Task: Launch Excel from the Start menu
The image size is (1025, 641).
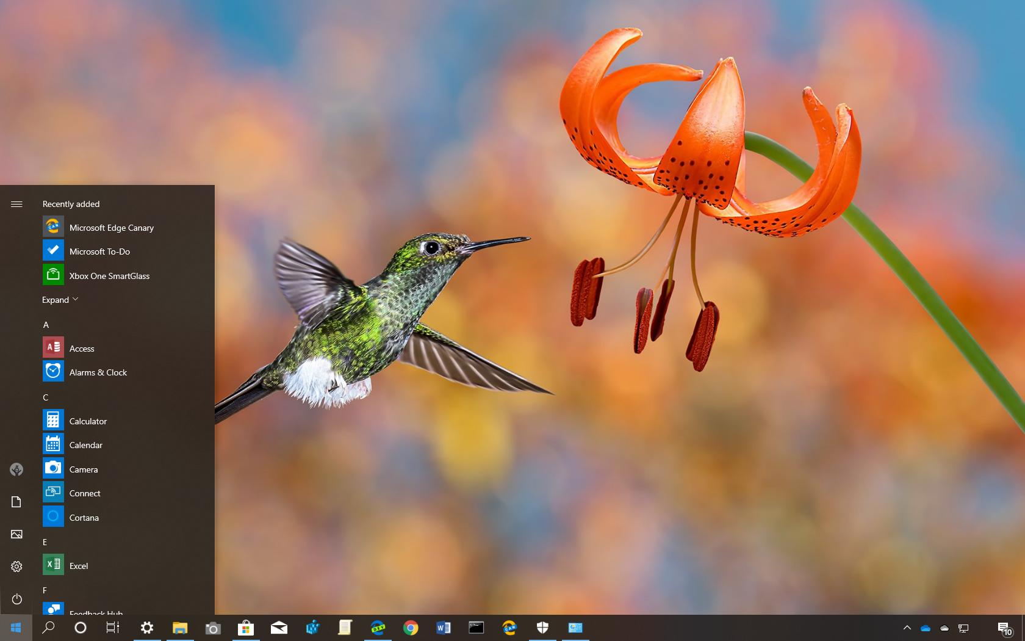Action: 79,565
